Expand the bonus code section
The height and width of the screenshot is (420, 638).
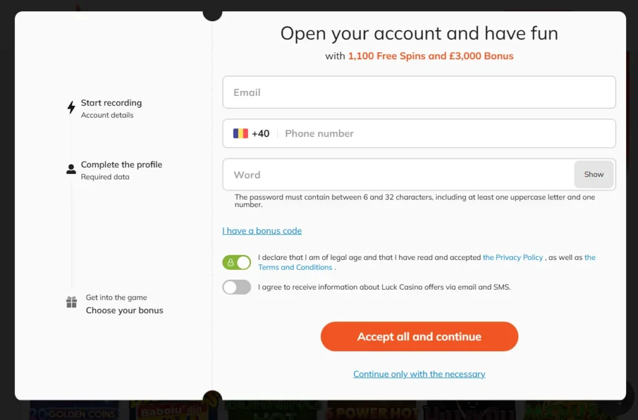[262, 231]
